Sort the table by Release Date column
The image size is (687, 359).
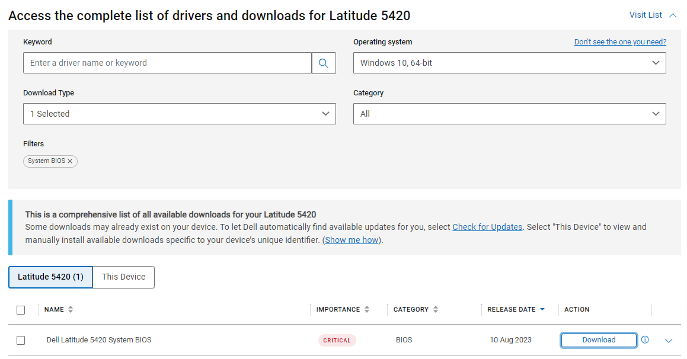coord(516,309)
